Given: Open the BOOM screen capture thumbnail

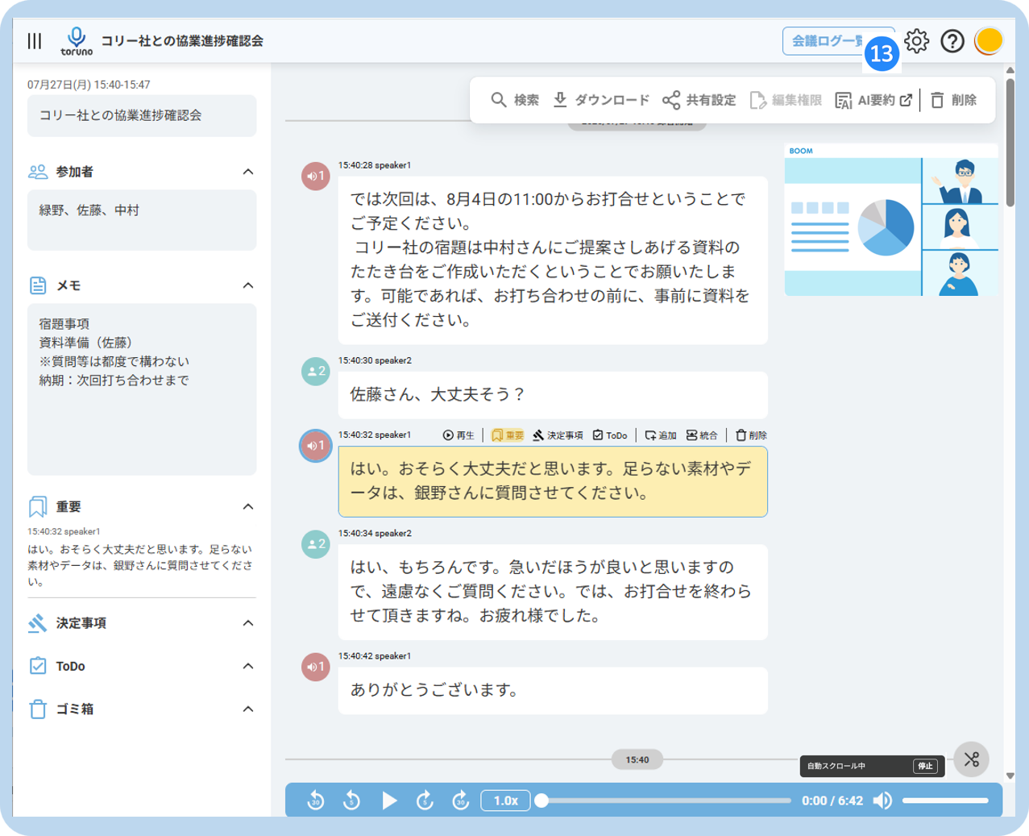Looking at the screenshot, I should [891, 220].
